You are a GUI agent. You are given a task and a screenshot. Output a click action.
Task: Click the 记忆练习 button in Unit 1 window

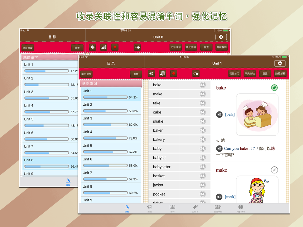click(234, 74)
